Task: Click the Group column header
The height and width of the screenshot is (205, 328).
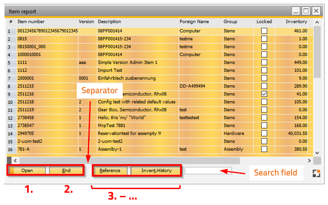Action: click(x=230, y=21)
